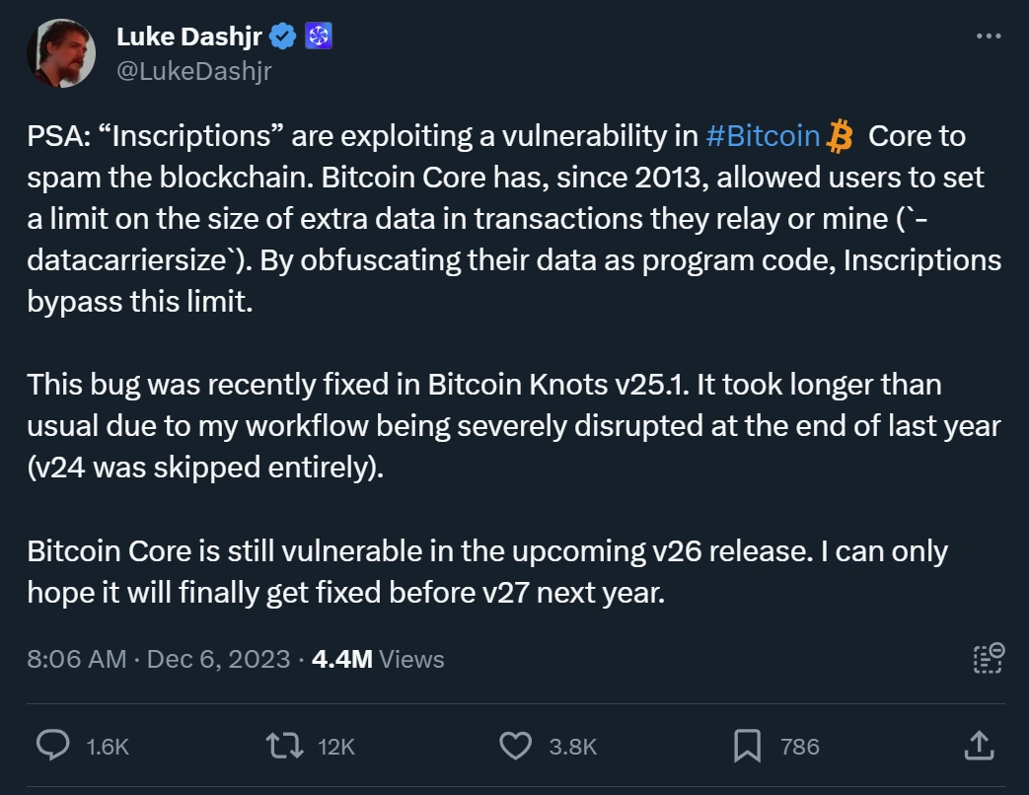
Task: Click the share upload icon
Action: [x=977, y=746]
